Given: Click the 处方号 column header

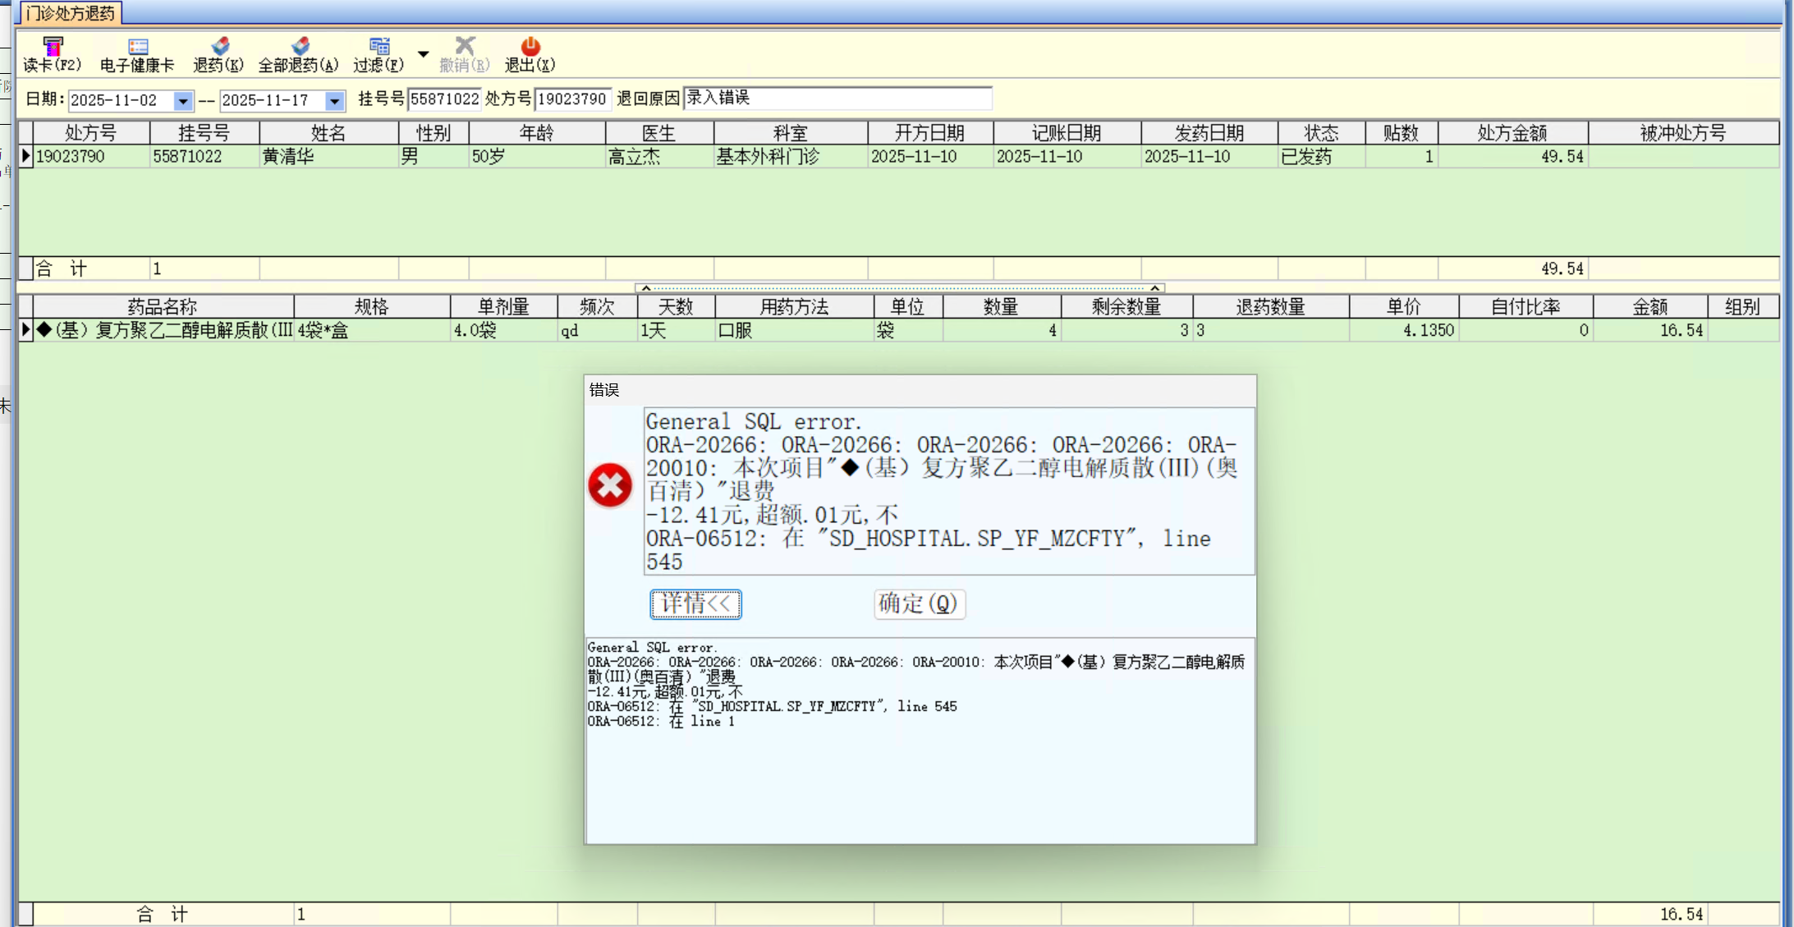Looking at the screenshot, I should coord(91,133).
